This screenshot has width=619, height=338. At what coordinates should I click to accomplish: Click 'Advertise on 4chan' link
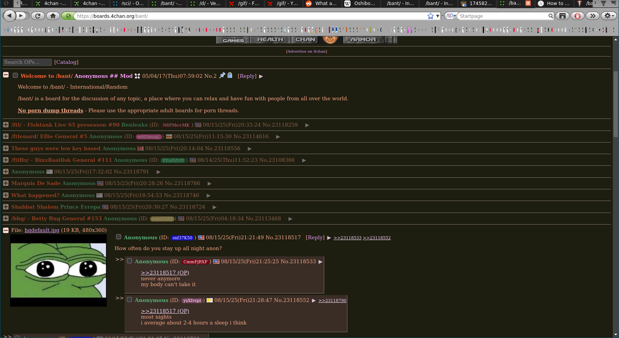pyautogui.click(x=306, y=51)
